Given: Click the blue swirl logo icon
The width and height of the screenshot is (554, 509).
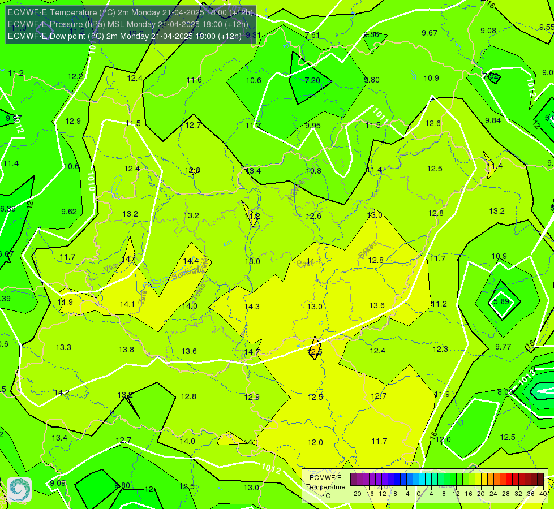Looking at the screenshot, I should tap(19, 490).
